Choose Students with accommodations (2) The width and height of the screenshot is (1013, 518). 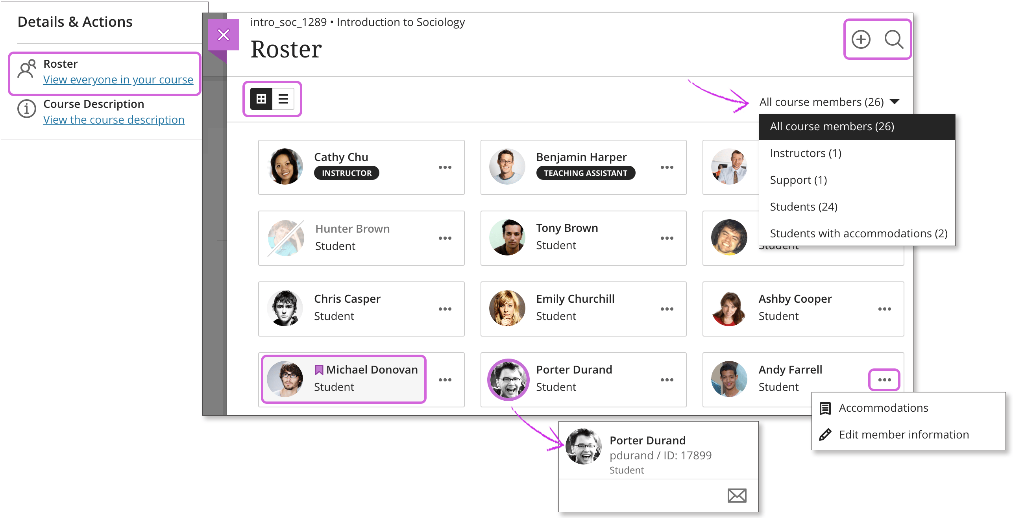click(x=858, y=233)
